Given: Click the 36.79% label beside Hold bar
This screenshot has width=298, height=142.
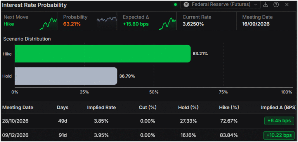Looking at the screenshot, I should [127, 76].
